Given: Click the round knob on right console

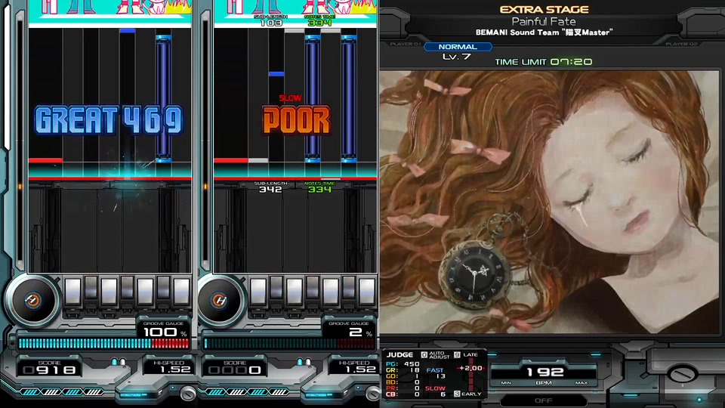Looking at the screenshot, I should pyautogui.click(x=682, y=372).
